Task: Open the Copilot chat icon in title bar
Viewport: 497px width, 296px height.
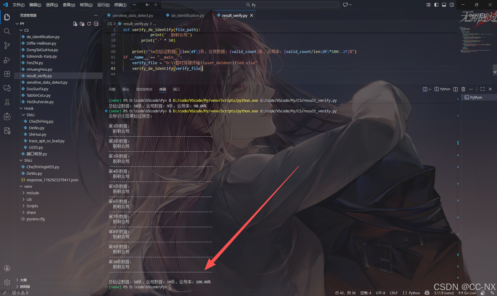Action: (345, 5)
